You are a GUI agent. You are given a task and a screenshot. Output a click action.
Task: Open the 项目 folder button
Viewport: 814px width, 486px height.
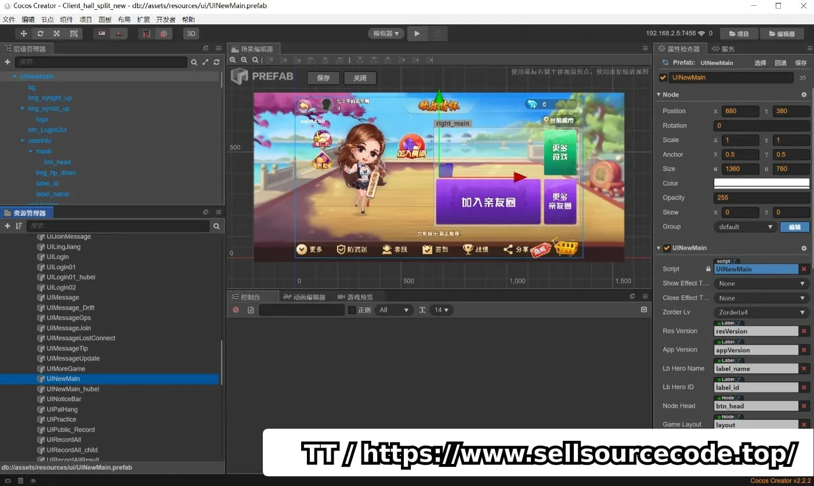tap(739, 34)
